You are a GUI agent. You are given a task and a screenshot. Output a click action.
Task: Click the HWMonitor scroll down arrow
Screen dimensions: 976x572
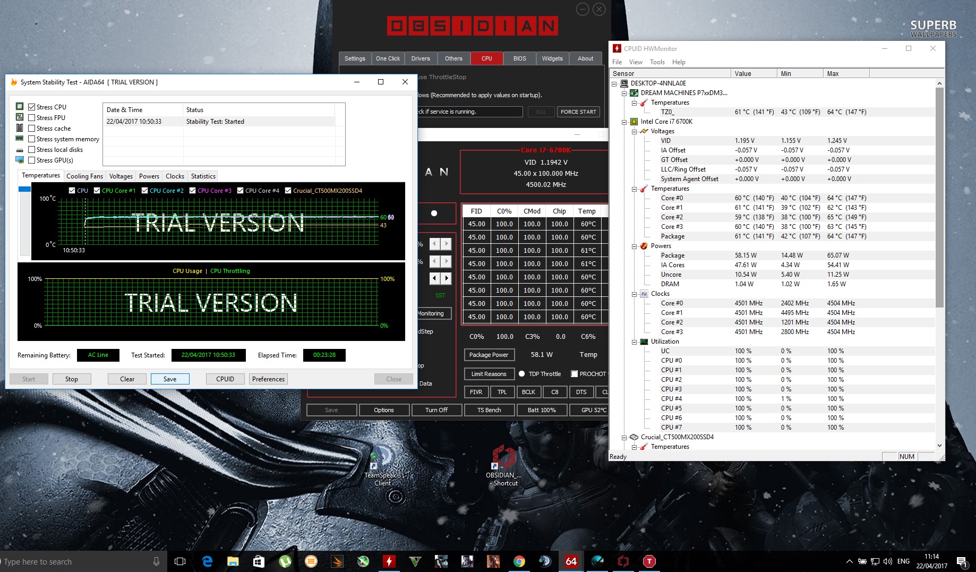(x=939, y=446)
